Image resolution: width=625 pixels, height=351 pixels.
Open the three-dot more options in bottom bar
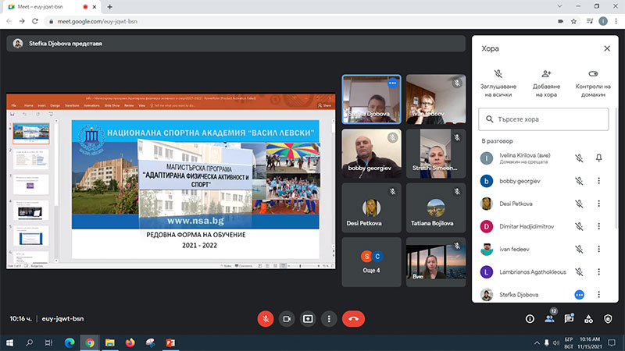(329, 319)
